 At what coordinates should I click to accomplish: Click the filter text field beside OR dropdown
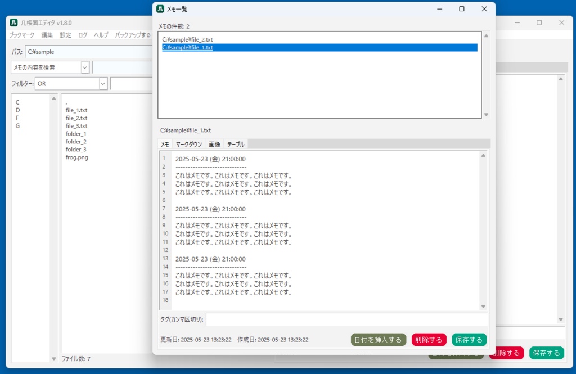[132, 84]
